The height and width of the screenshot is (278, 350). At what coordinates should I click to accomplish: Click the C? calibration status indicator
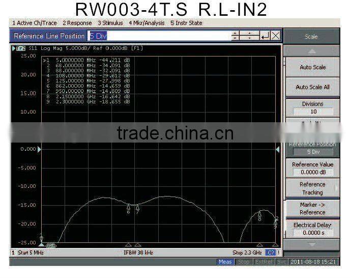click(x=271, y=253)
